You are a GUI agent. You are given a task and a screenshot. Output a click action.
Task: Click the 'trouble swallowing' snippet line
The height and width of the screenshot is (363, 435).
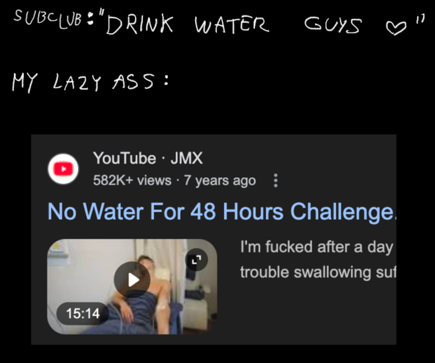[x=318, y=272]
